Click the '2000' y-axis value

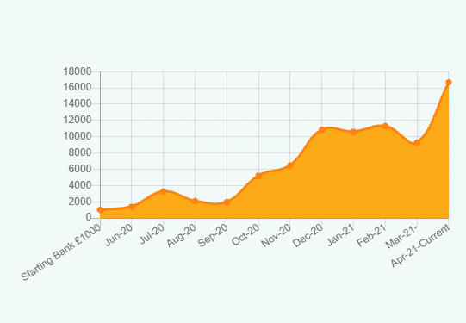[79, 202]
